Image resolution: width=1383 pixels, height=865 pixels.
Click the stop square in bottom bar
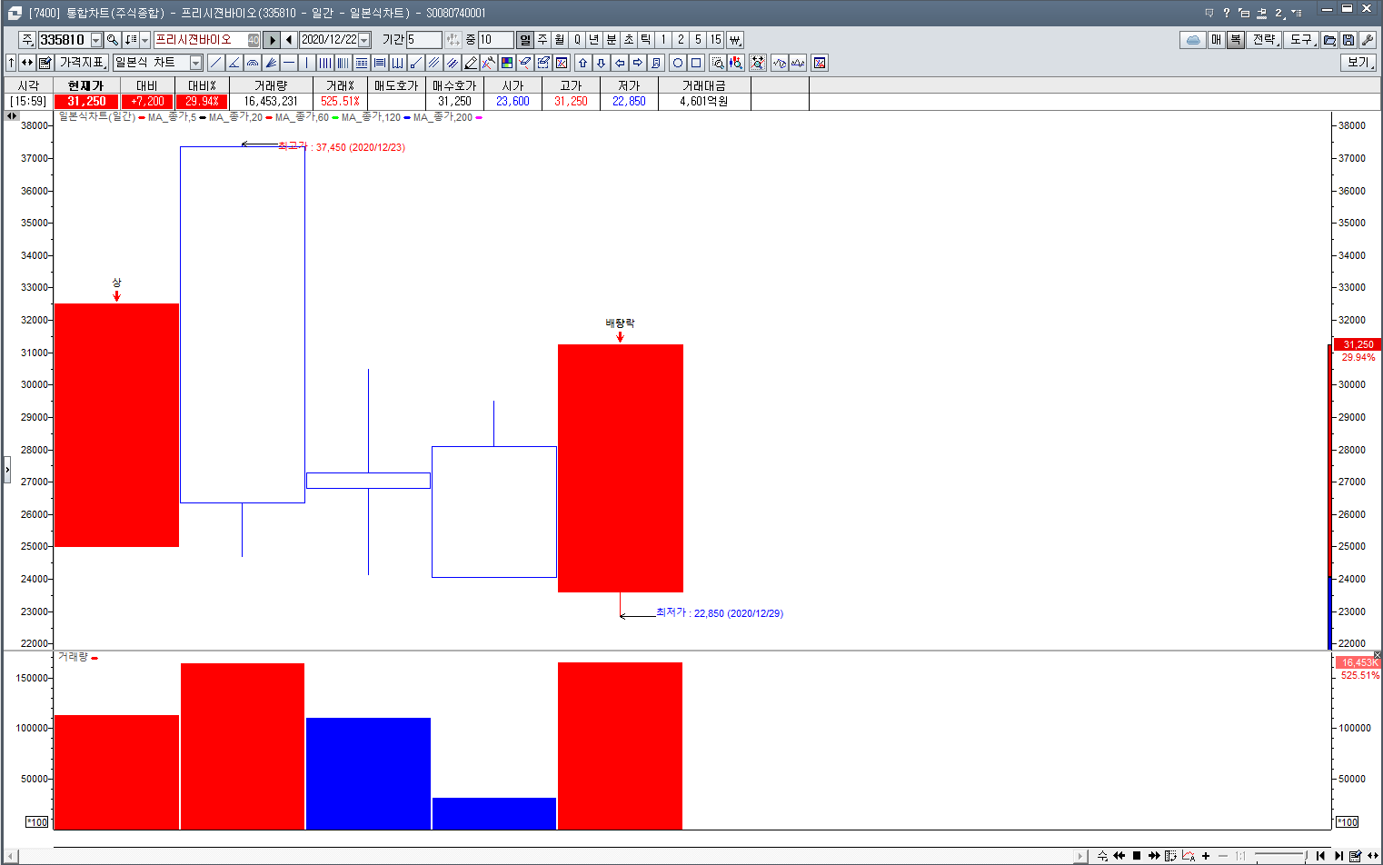1136,856
